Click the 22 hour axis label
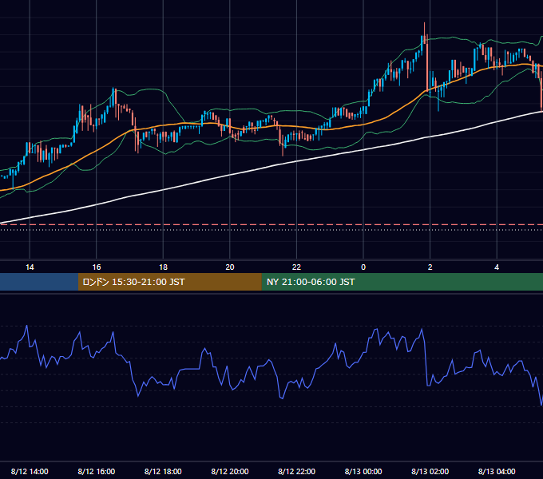The width and height of the screenshot is (543, 479). [x=296, y=267]
